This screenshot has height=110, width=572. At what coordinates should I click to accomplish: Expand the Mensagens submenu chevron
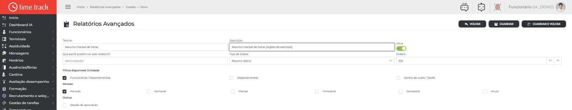53,53
